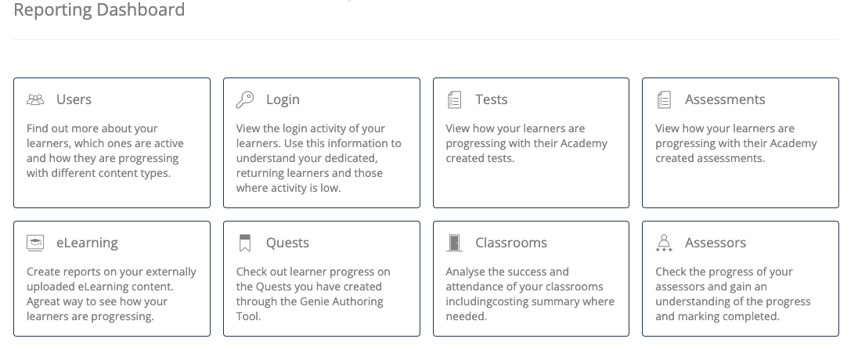Click the Assessments document icon
858x346 pixels.
(x=664, y=100)
